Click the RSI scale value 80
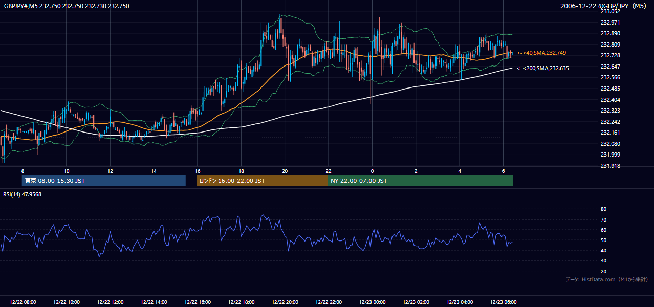Screen dimensions: 654x307 coord(603,209)
